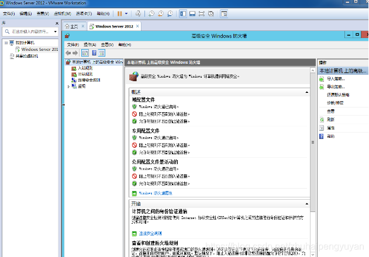The width and height of the screenshot is (369, 257).
Task: Click 还原默认策略 in the actions pane
Action: (x=338, y=95)
